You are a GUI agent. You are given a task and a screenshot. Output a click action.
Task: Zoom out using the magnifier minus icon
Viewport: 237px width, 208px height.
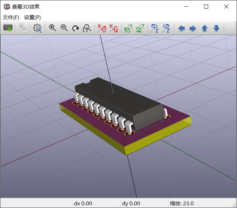coord(64,28)
